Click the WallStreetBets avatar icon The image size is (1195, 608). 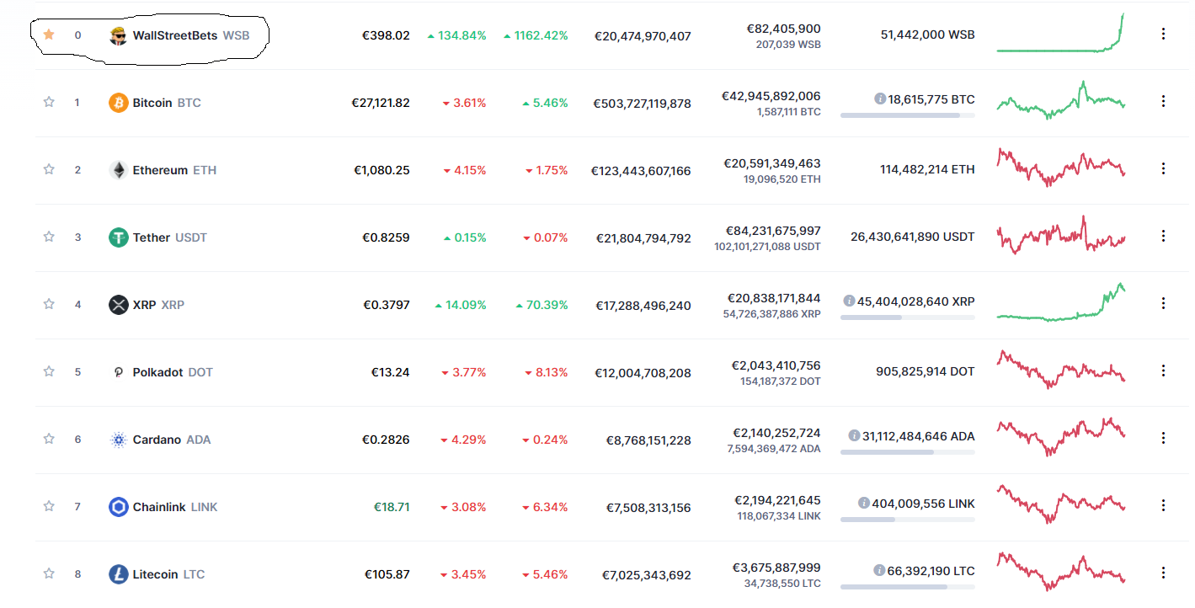point(119,35)
